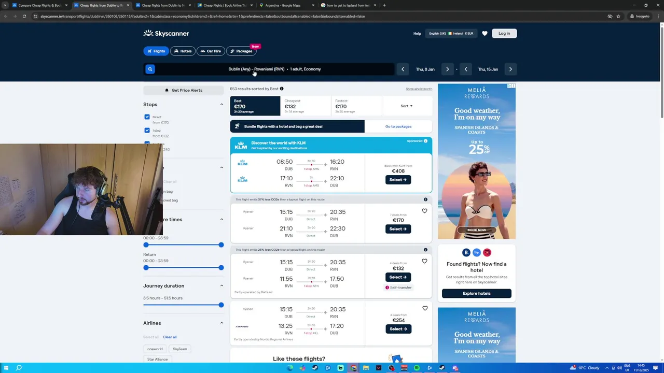Open language and currency selector English (UK) Ireland
Image resolution: width=664 pixels, height=373 pixels.
(451, 33)
